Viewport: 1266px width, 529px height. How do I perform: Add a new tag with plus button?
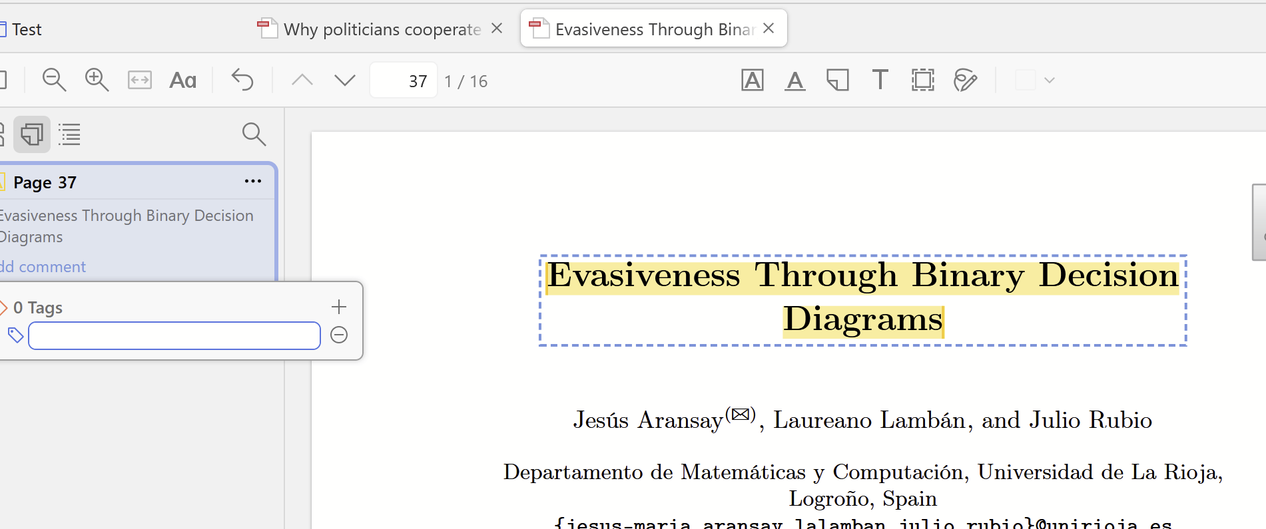point(339,307)
